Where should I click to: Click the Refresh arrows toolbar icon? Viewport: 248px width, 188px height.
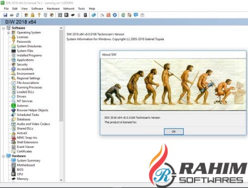pyautogui.click(x=17, y=15)
